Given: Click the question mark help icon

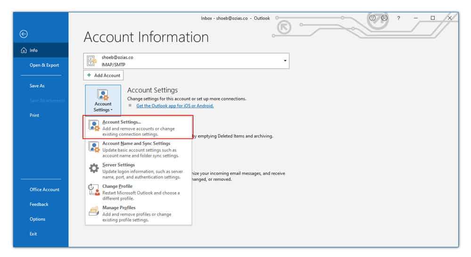Looking at the screenshot, I should coord(398,18).
